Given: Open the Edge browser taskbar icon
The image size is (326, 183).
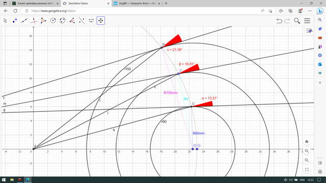Looking at the screenshot, I should [x=28, y=179].
